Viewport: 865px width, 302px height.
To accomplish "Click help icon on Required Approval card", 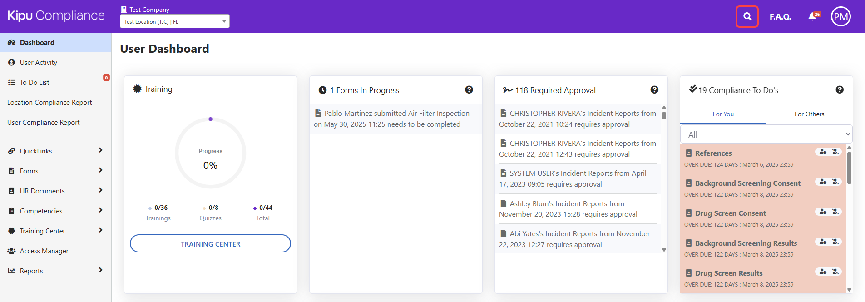I will [654, 90].
